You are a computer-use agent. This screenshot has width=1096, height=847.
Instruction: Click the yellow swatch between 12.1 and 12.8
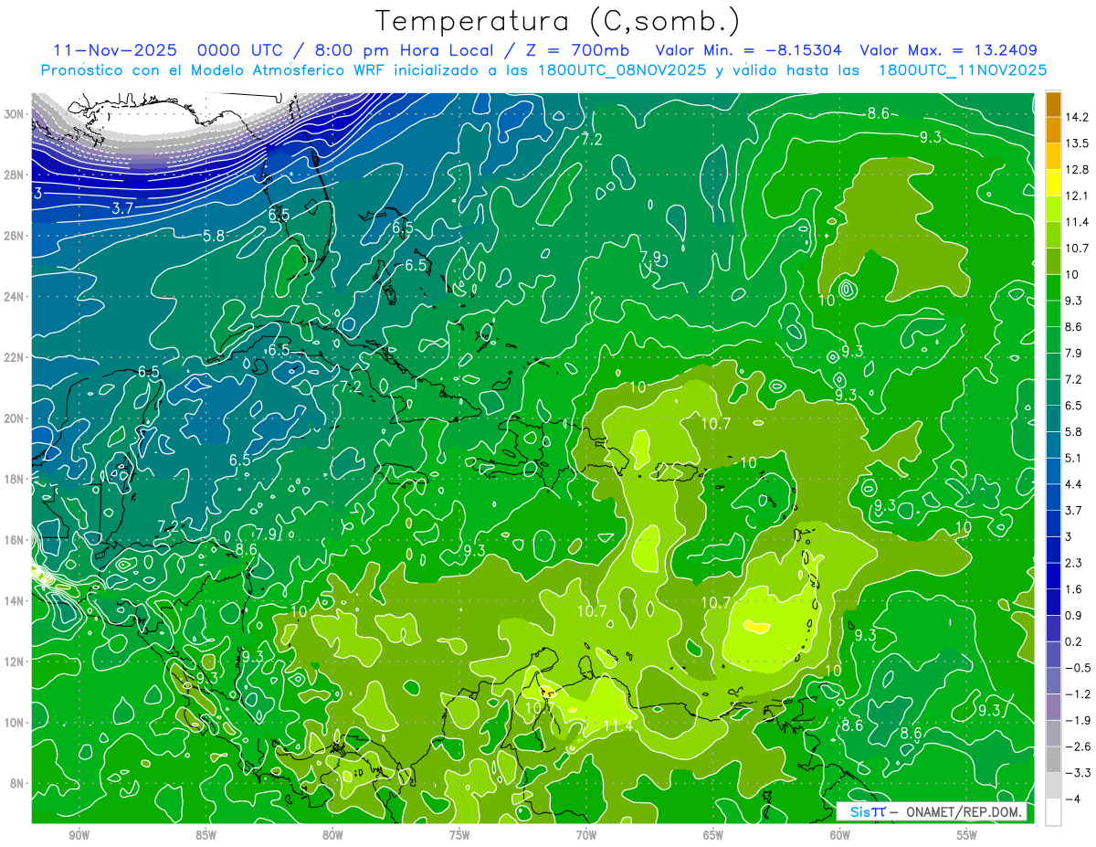pyautogui.click(x=1053, y=183)
